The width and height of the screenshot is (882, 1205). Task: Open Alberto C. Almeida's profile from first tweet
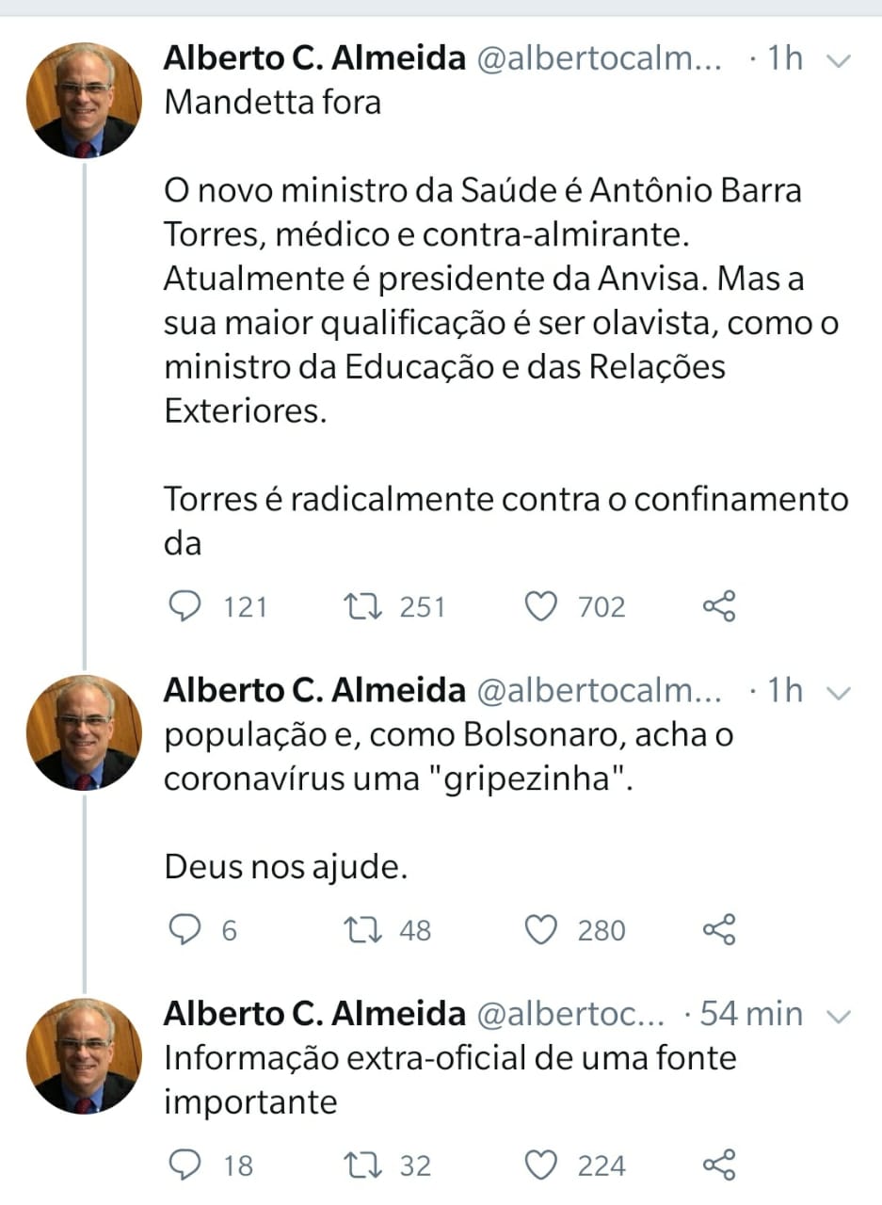(x=314, y=58)
